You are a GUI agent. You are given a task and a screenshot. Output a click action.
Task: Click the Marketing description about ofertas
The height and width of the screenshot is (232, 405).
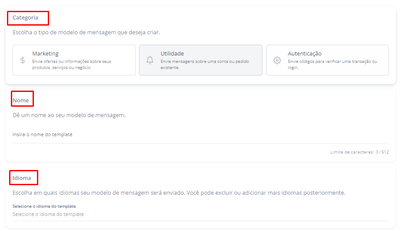71,65
